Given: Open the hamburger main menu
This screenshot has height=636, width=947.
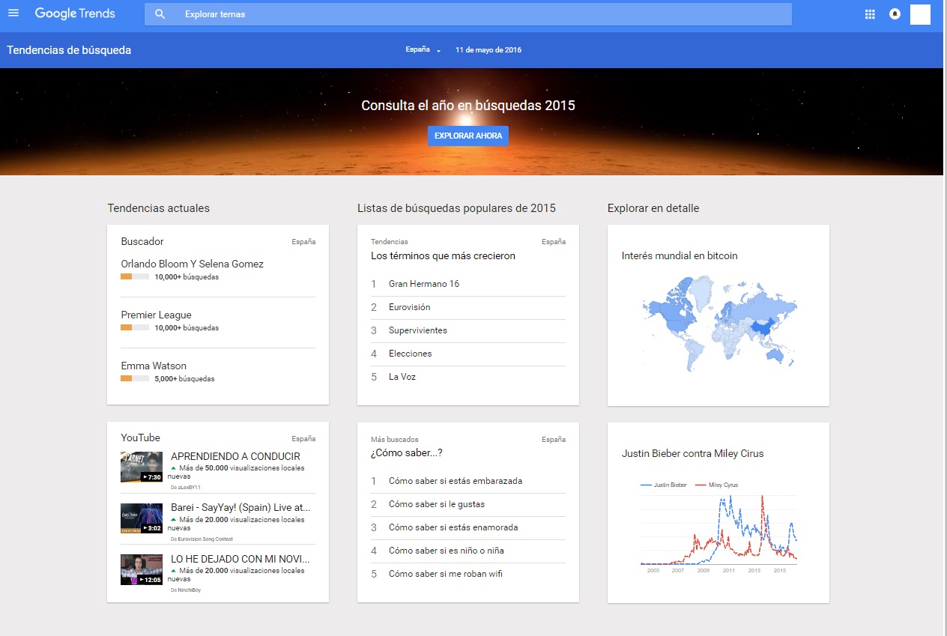Looking at the screenshot, I should (13, 13).
